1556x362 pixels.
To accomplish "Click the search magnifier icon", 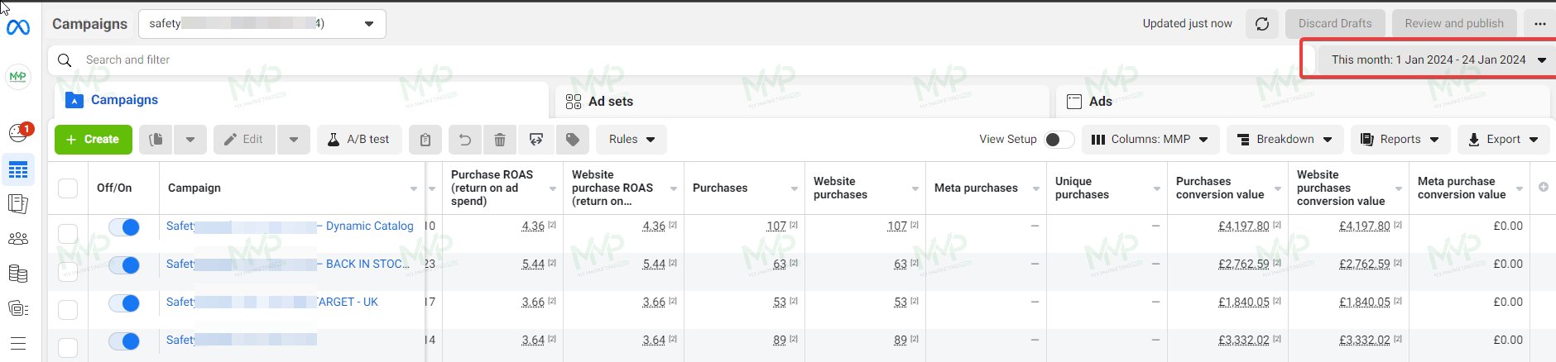I will [65, 60].
